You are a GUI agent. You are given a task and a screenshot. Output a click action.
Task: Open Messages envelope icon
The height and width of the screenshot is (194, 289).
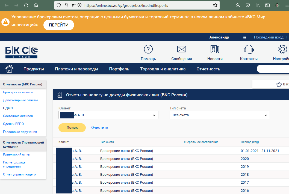point(181,49)
